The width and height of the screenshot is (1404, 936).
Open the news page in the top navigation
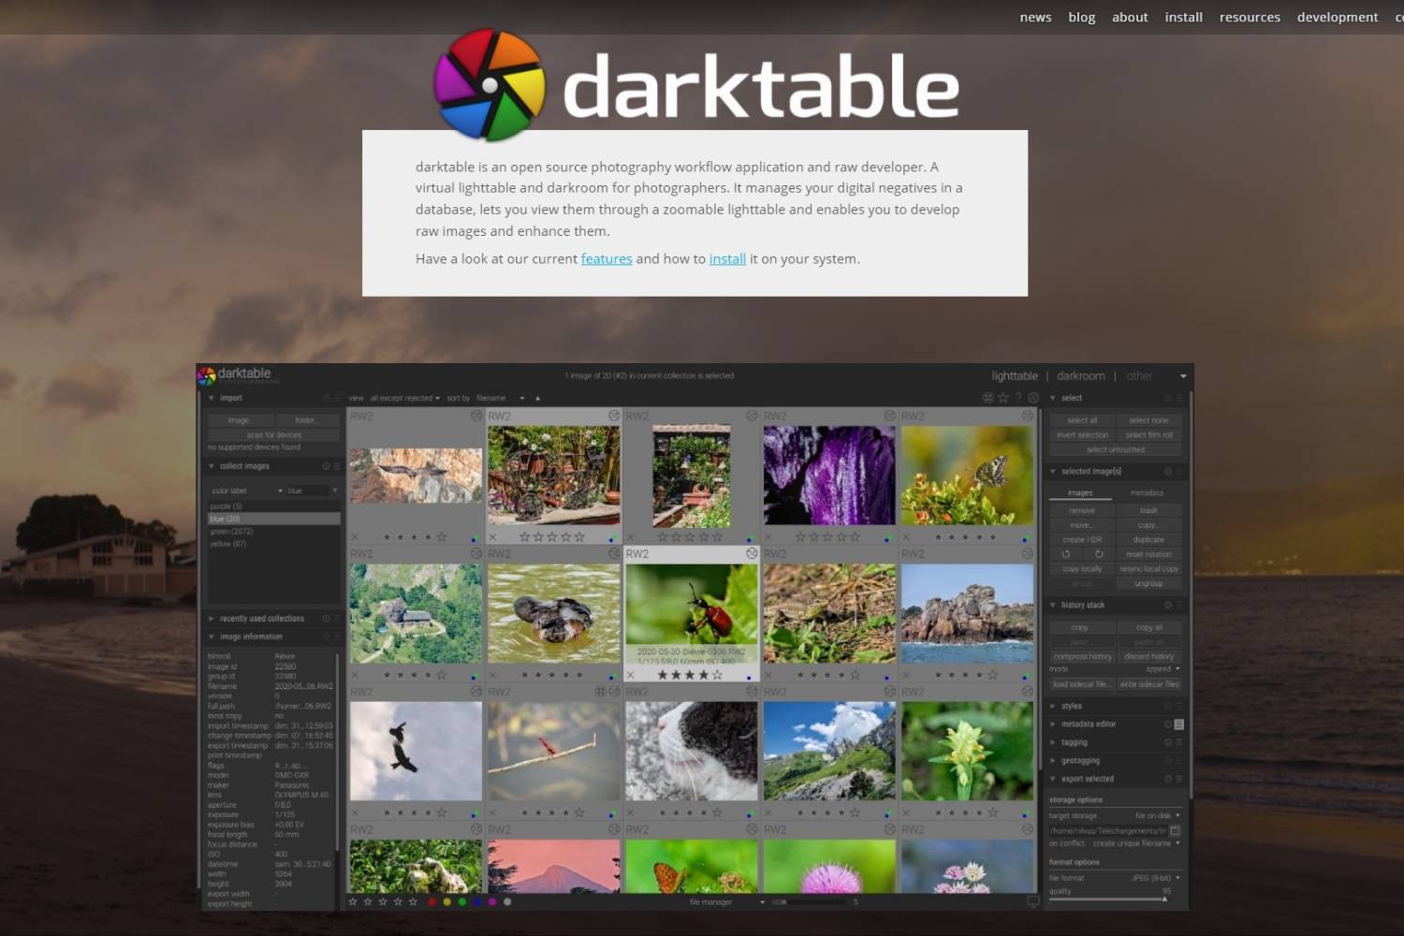1035,17
